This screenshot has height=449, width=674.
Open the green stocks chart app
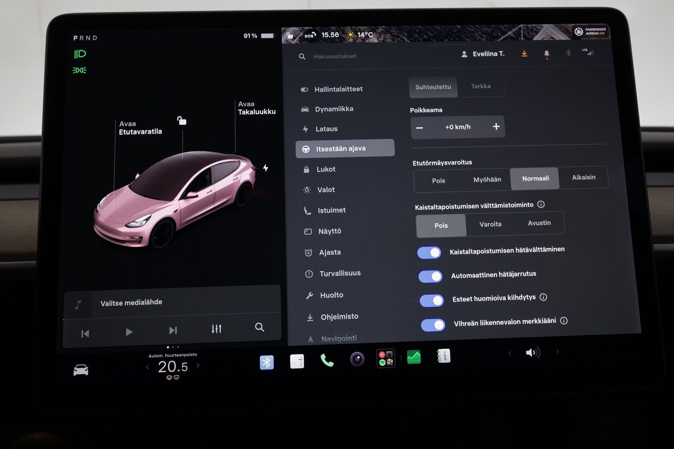click(x=414, y=357)
